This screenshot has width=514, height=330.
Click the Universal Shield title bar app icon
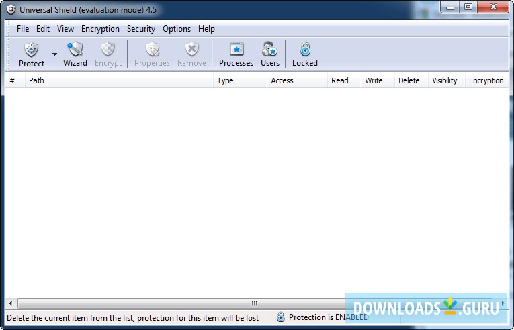click(x=11, y=9)
